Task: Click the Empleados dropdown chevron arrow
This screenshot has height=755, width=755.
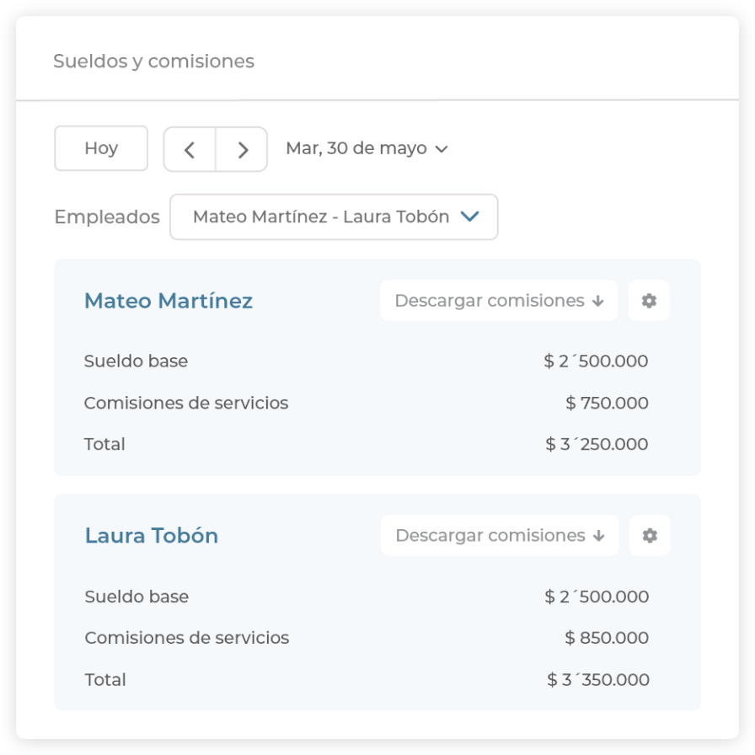Action: tap(470, 217)
